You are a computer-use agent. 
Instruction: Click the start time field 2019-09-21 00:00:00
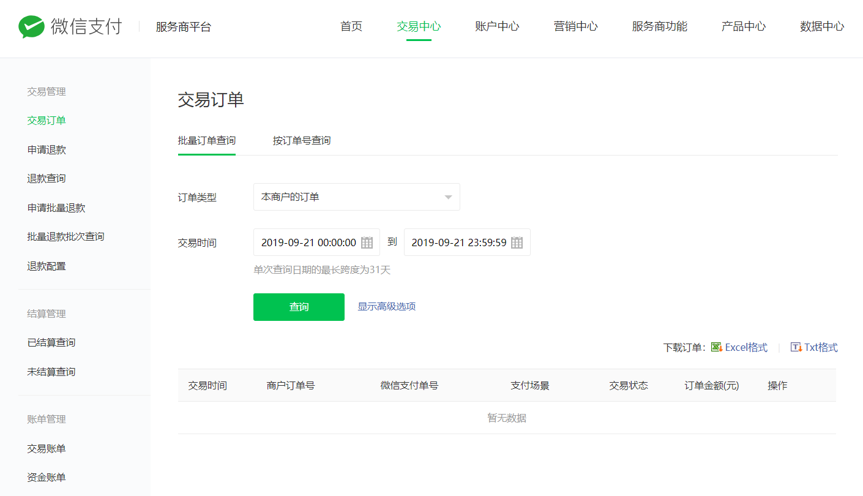tap(316, 242)
